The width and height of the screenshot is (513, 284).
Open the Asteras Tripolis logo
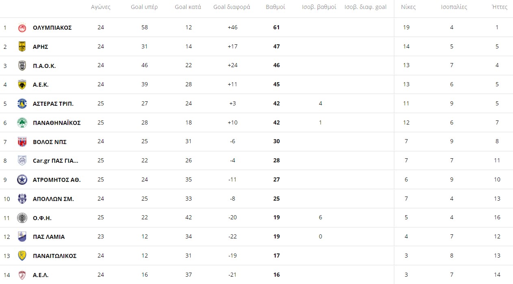tap(22, 104)
